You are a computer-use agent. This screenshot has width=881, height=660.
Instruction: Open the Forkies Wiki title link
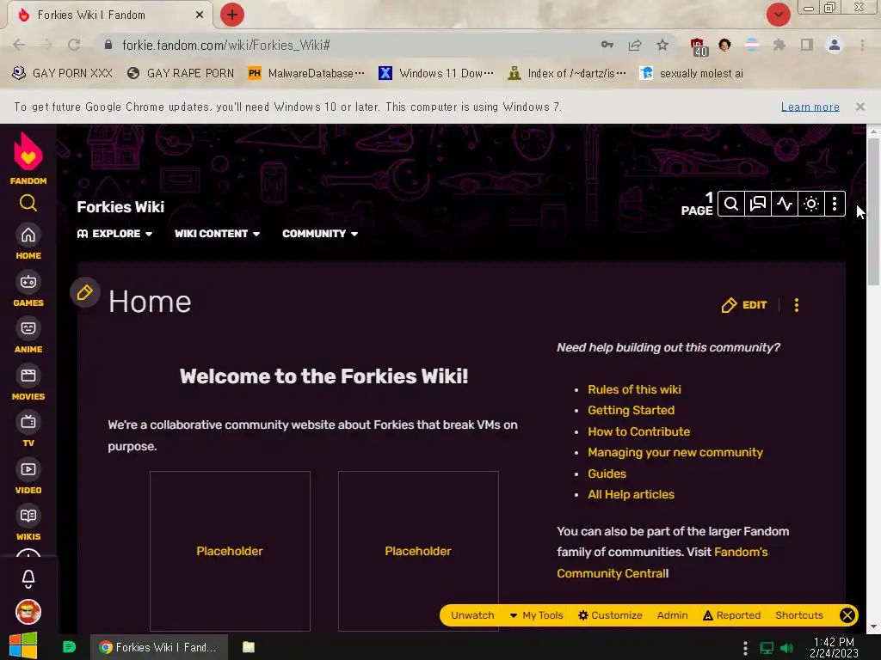point(120,207)
